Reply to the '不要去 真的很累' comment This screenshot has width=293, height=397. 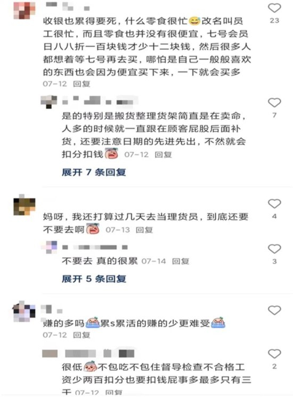[x=181, y=261]
